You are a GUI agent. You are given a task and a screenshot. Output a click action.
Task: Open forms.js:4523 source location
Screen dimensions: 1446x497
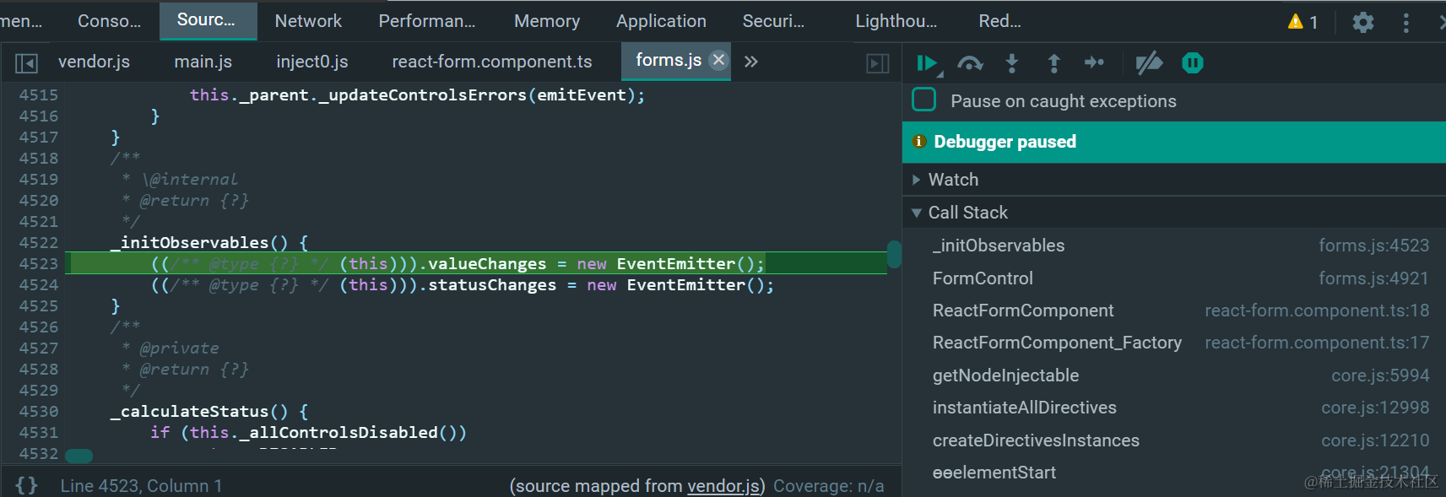coord(1373,246)
